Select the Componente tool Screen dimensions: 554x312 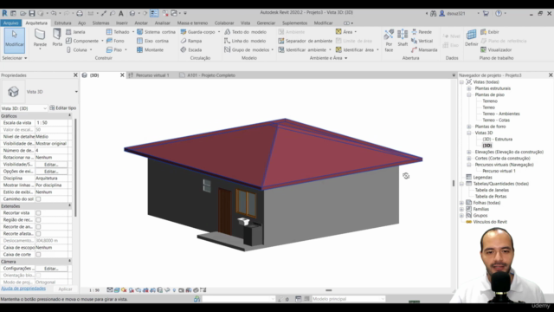pos(82,41)
